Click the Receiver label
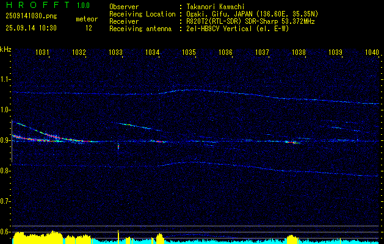This screenshot has width=384, height=244. pos(124,21)
